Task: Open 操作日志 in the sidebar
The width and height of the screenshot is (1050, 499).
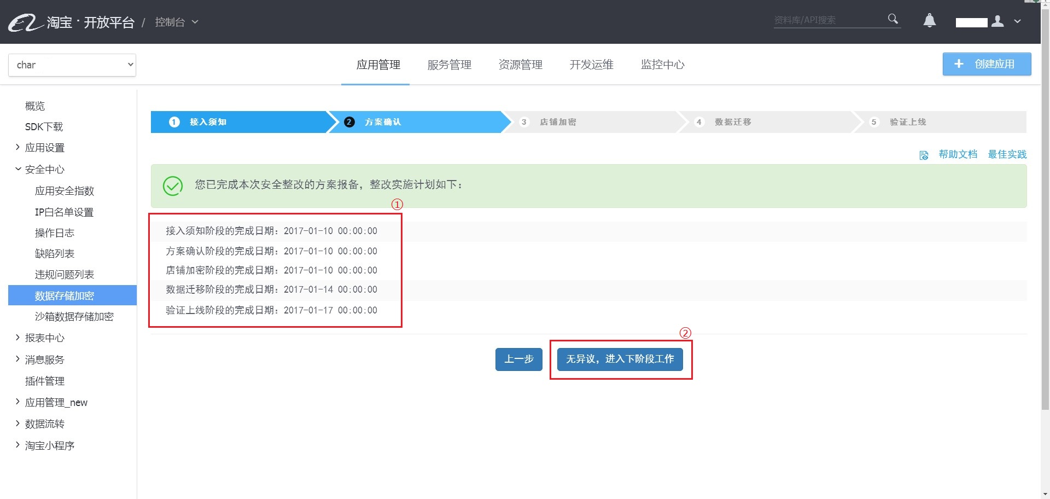Action: tap(55, 233)
